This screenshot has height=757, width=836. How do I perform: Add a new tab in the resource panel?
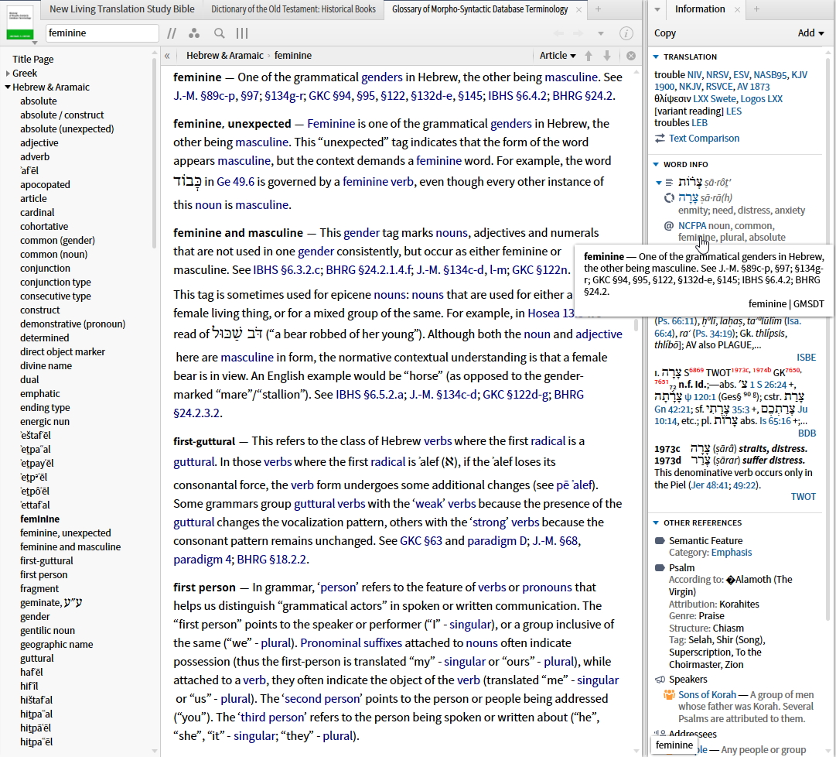599,9
